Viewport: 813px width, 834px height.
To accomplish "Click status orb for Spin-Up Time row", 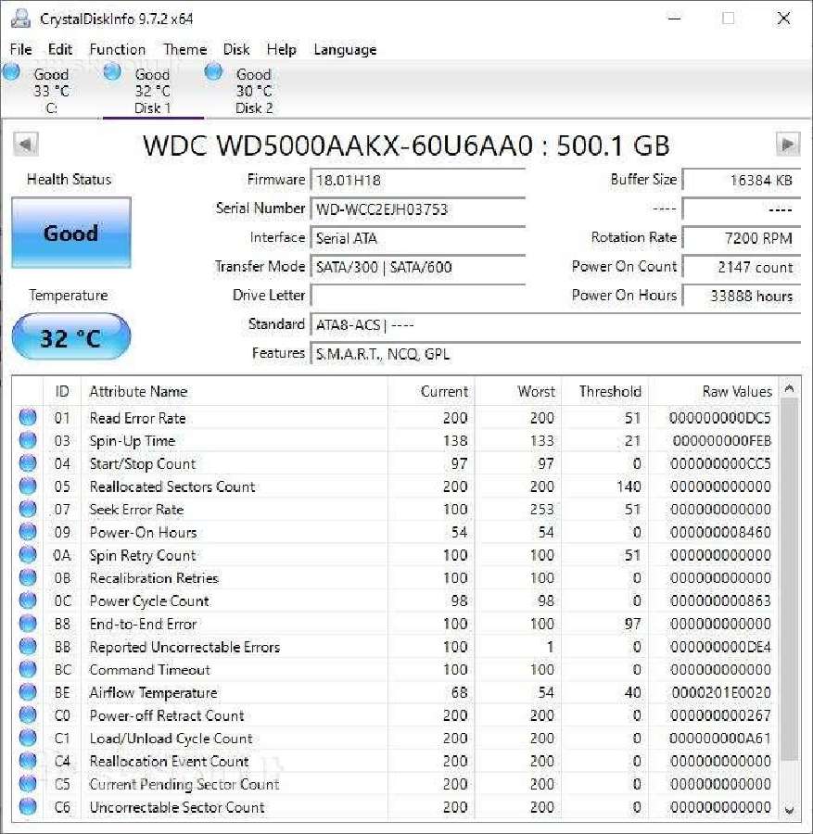I will click(28, 440).
